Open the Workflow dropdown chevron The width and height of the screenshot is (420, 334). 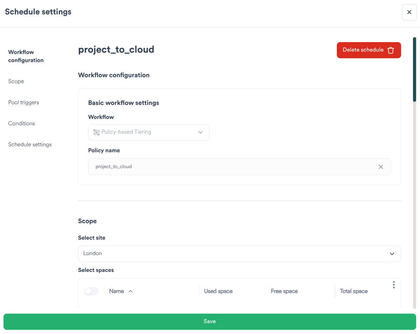click(200, 132)
